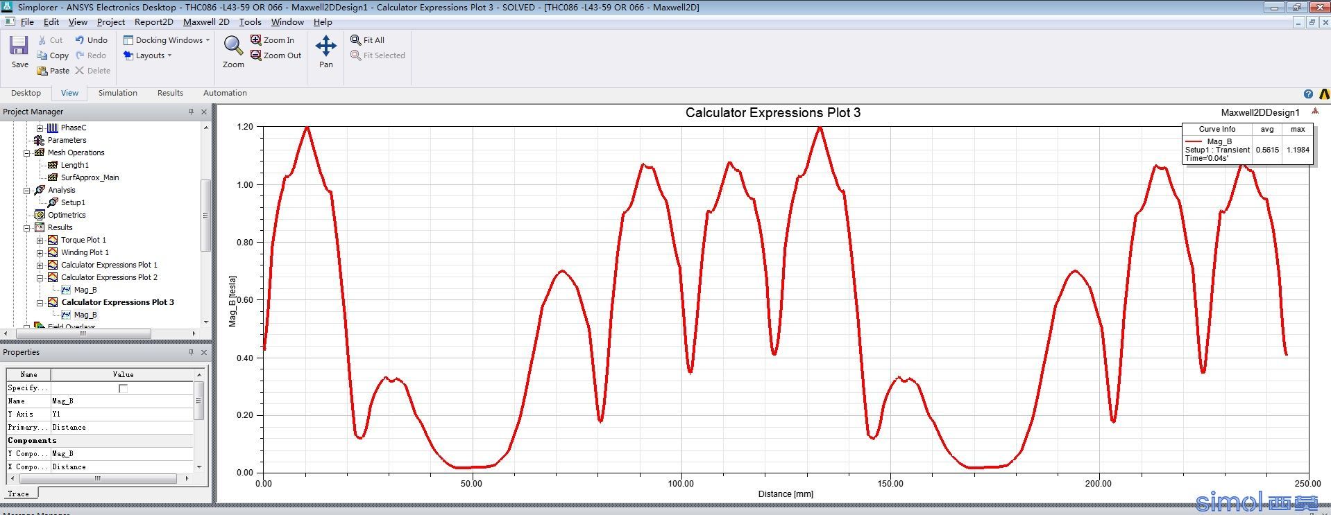The width and height of the screenshot is (1331, 515).
Task: Click the Fit All icon
Action: pyautogui.click(x=355, y=40)
